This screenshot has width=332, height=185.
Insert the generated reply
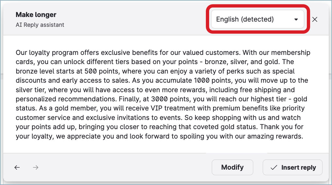point(292,167)
